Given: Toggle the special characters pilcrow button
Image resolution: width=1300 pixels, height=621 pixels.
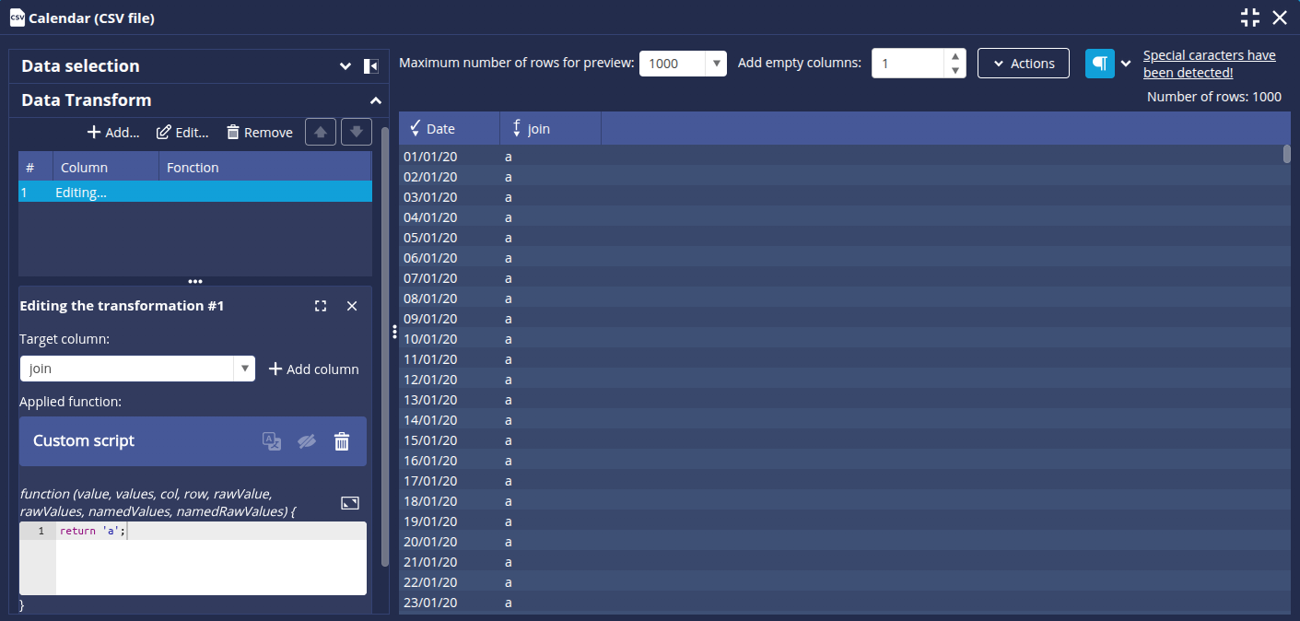Looking at the screenshot, I should click(x=1100, y=64).
